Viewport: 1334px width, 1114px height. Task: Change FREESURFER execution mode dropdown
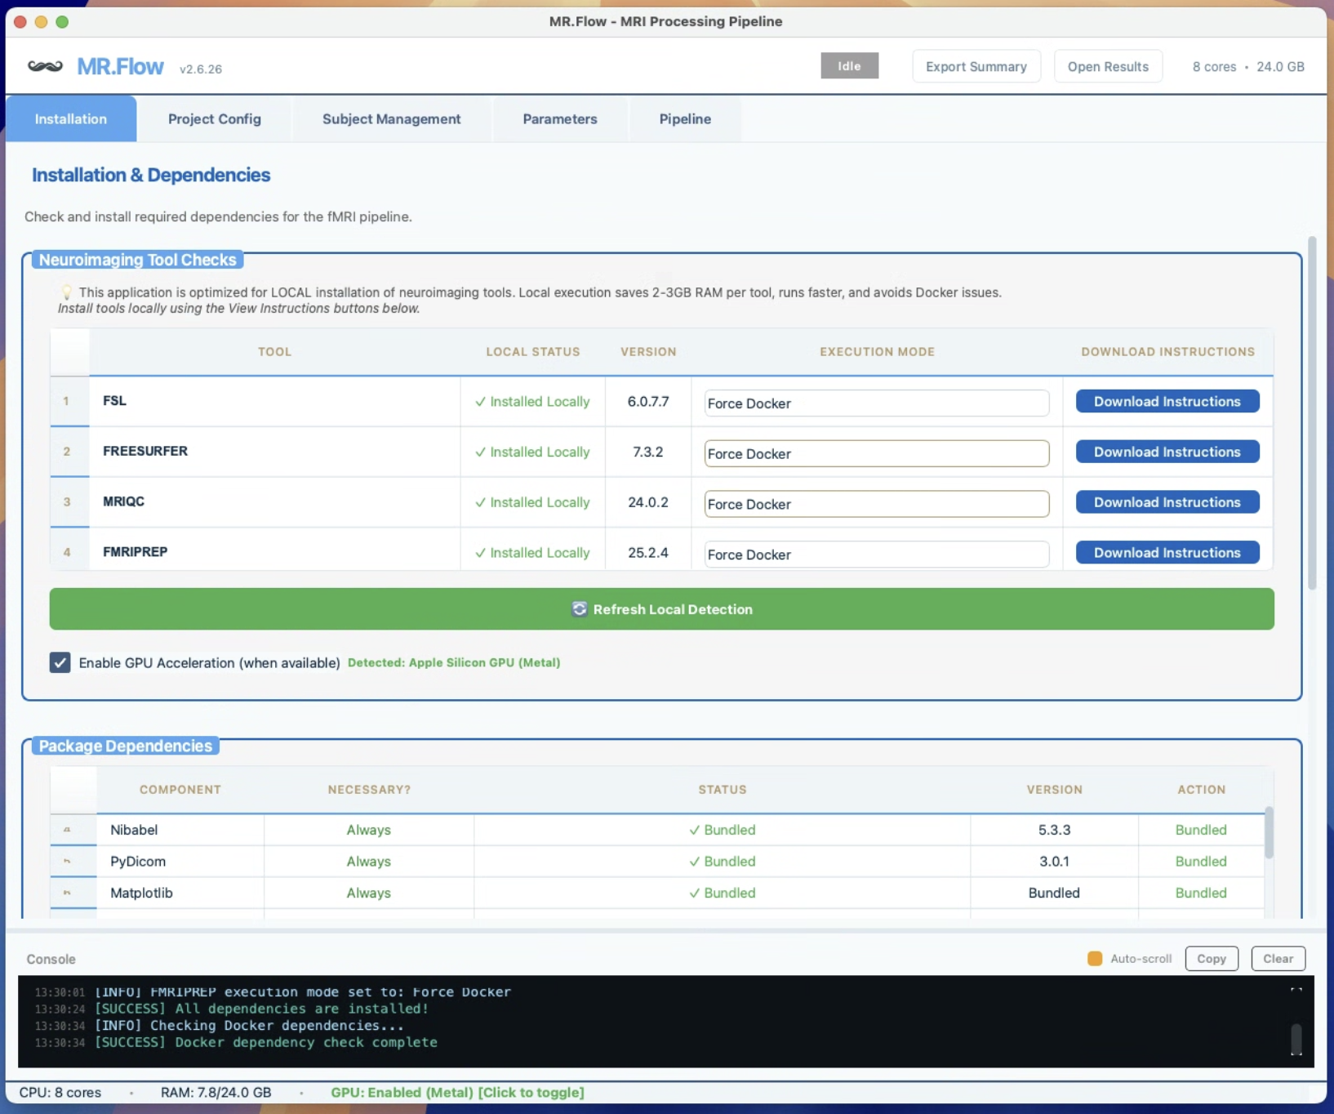(875, 453)
